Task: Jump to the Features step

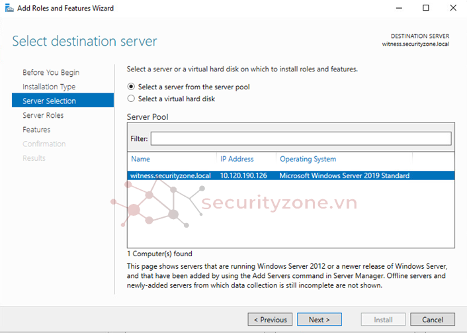Action: 36,130
